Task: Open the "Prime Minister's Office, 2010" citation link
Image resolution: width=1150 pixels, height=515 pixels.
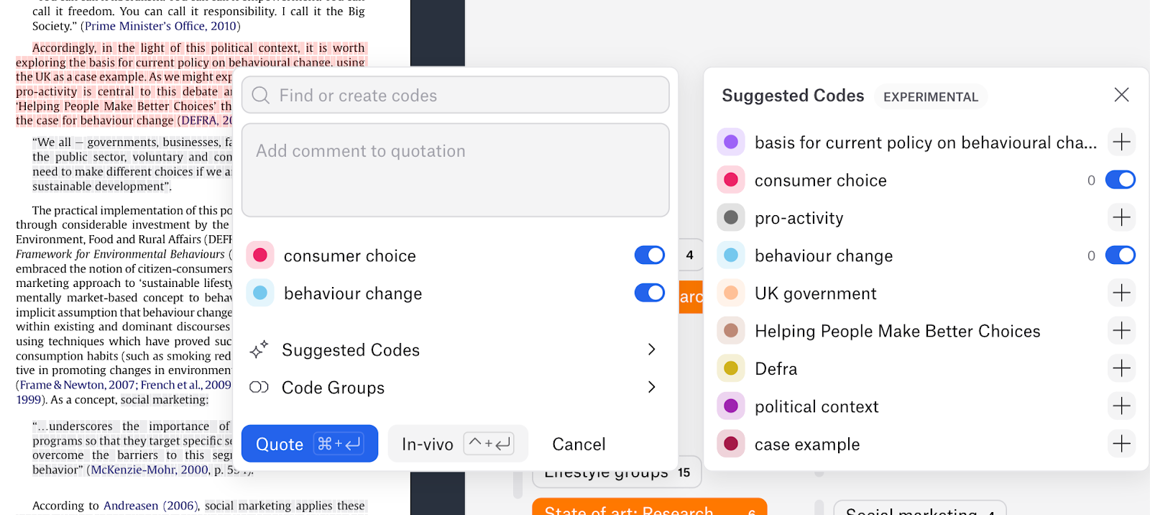Action: pyautogui.click(x=160, y=26)
